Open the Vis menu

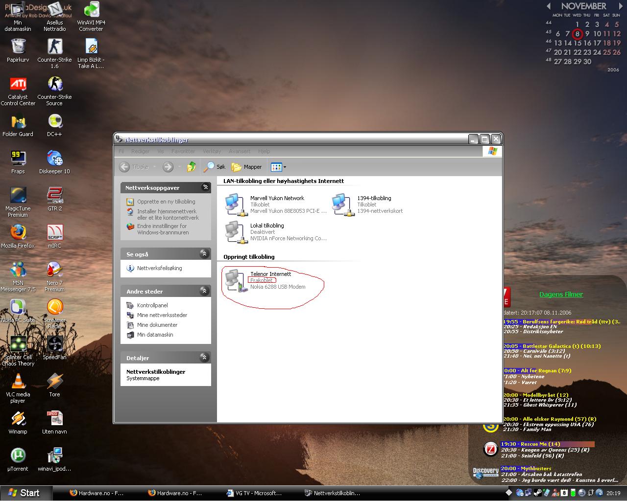[161, 152]
